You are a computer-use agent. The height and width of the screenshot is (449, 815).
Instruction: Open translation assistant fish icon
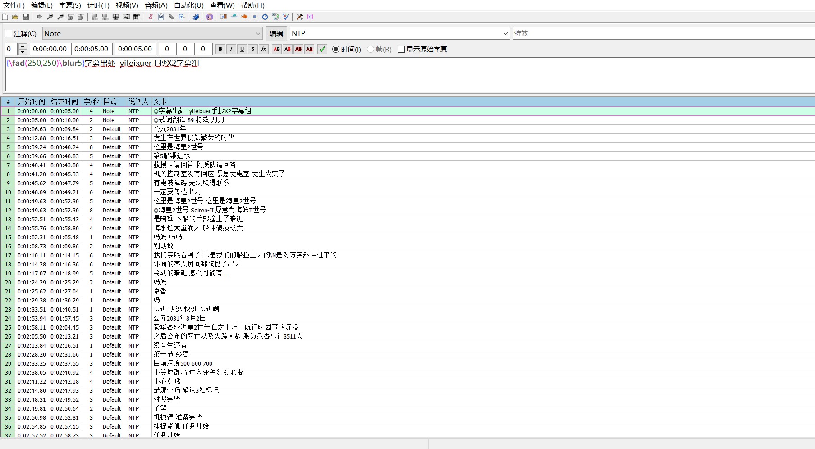coord(244,17)
